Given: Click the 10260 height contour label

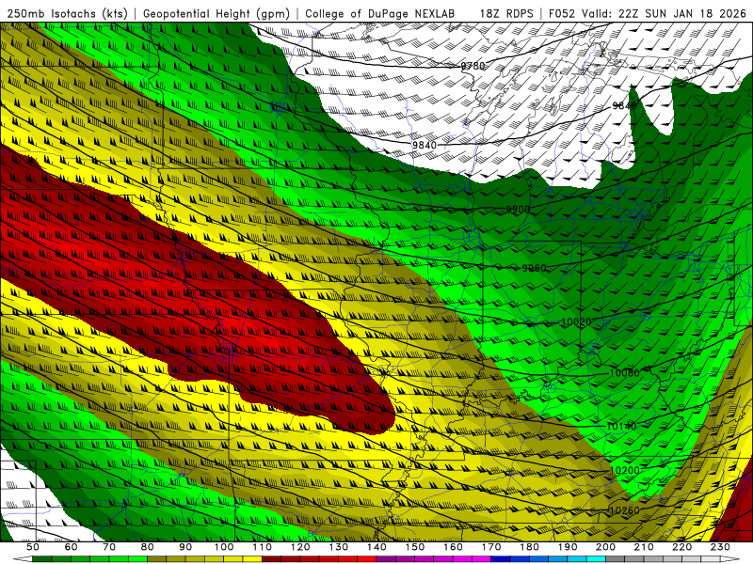Looking at the screenshot, I should coord(624,510).
